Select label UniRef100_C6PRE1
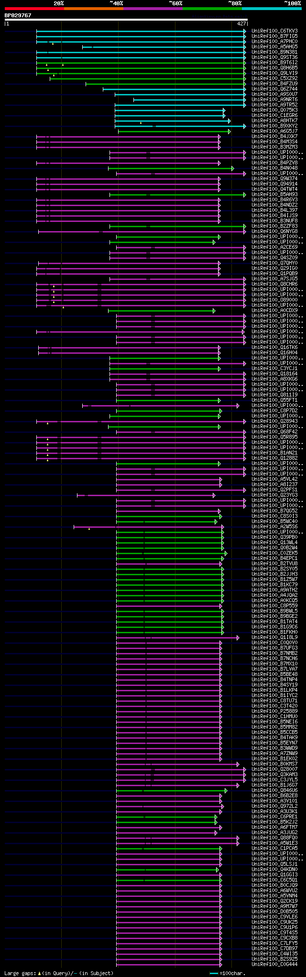The height and width of the screenshot is (977, 306). pos(274,817)
